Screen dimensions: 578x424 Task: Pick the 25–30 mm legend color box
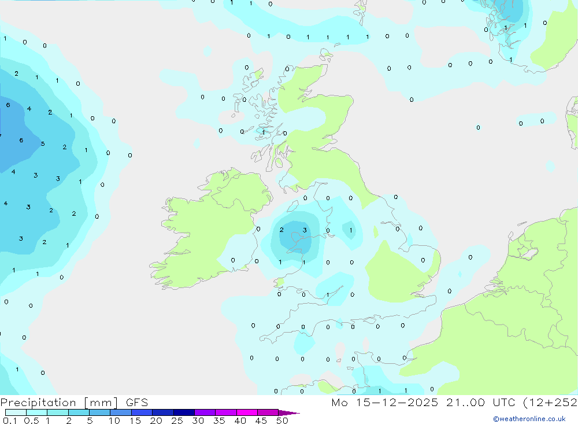[x=184, y=412]
